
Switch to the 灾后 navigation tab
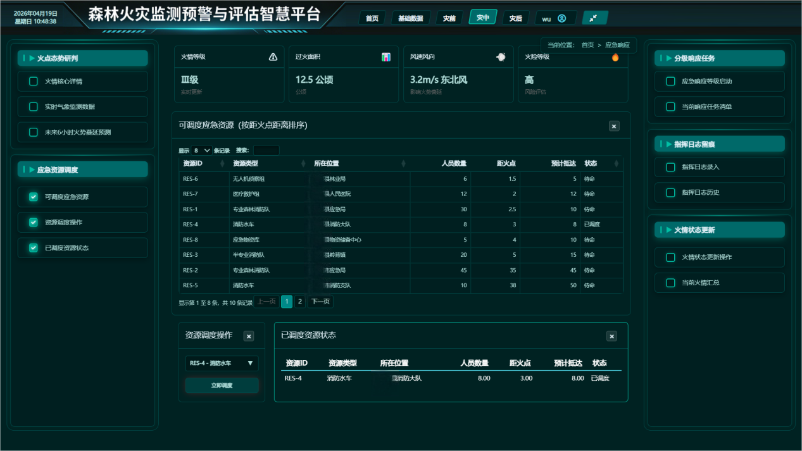[x=515, y=18]
